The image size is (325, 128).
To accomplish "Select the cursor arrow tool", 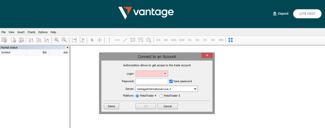I will coord(92,40).
